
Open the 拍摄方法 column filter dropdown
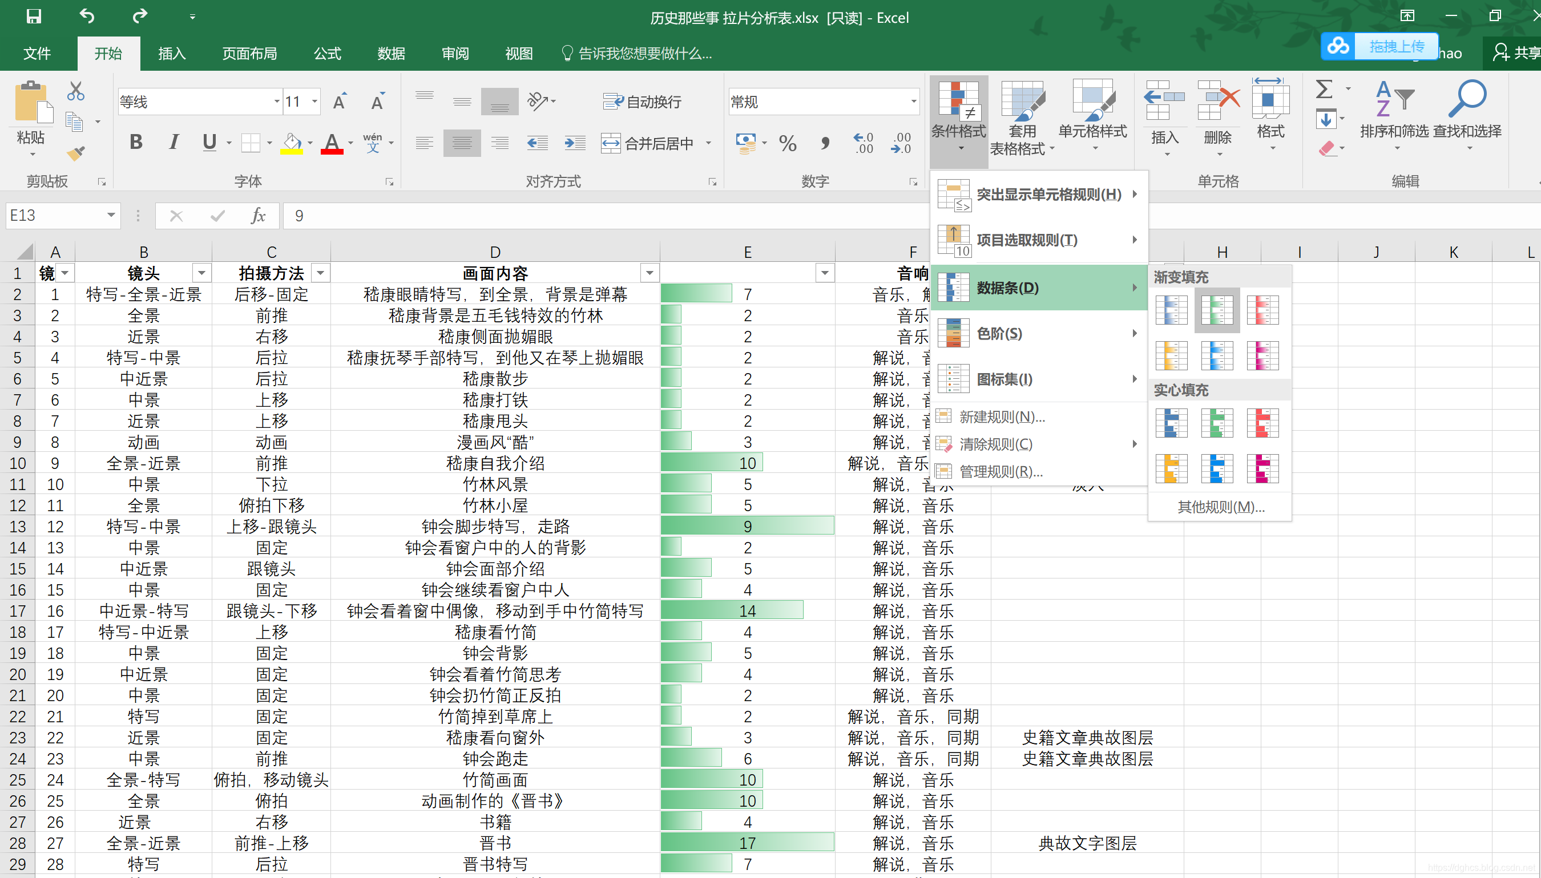click(x=321, y=273)
